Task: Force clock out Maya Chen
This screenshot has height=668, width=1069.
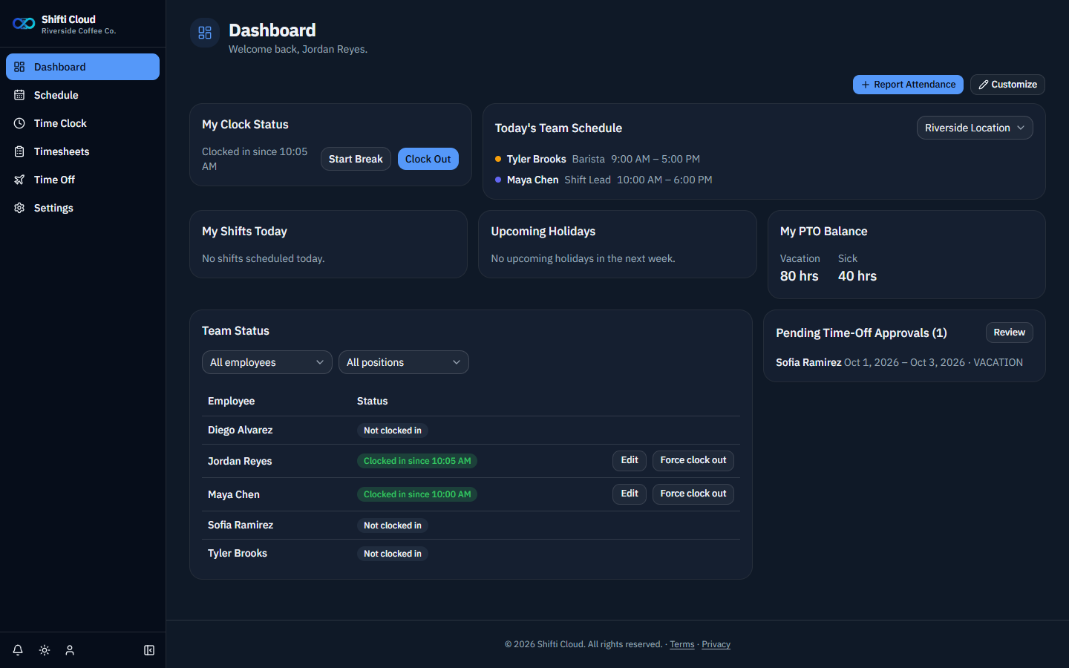Action: (693, 494)
